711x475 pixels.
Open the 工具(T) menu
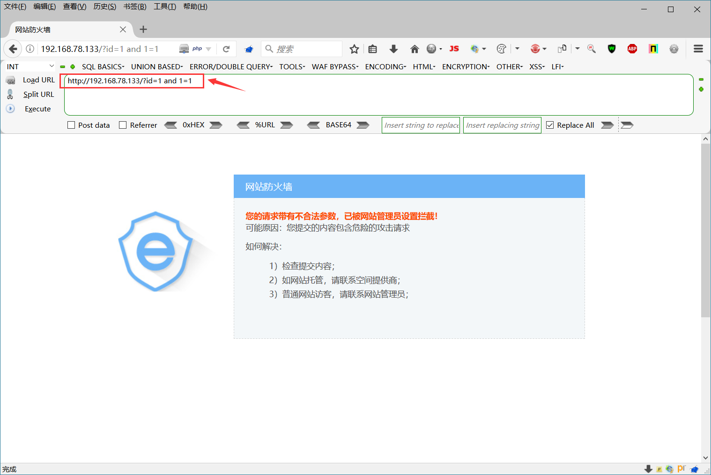[x=165, y=7]
